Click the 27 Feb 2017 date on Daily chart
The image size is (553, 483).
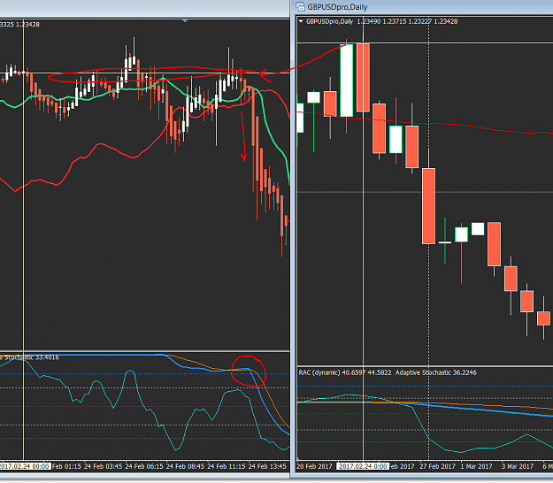click(x=437, y=466)
